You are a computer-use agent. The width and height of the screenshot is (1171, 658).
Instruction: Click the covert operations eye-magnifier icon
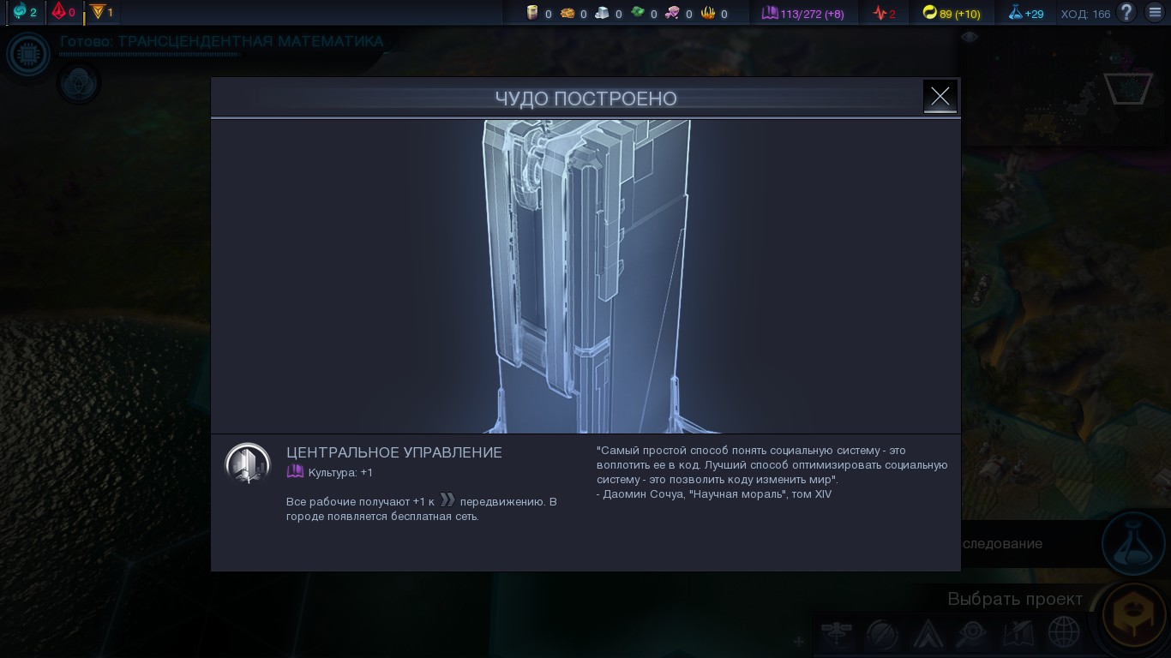[973, 634]
